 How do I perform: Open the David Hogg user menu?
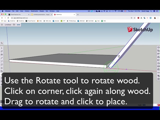click(x=145, y=11)
